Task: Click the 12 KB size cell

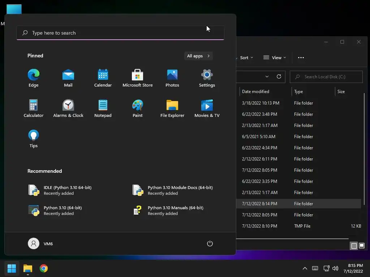Action: tap(356, 226)
